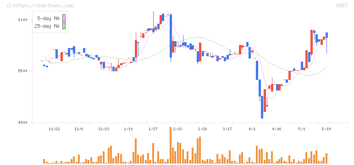The image size is (354, 165).
Task: Click the green 25-day MA legend swatch
Action: click(64, 26)
